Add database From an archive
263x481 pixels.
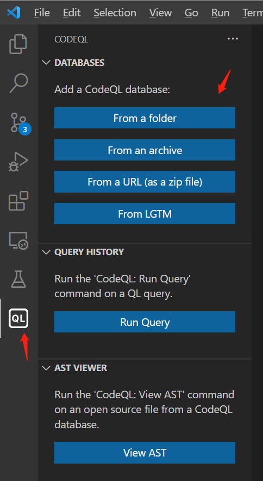[x=145, y=150]
